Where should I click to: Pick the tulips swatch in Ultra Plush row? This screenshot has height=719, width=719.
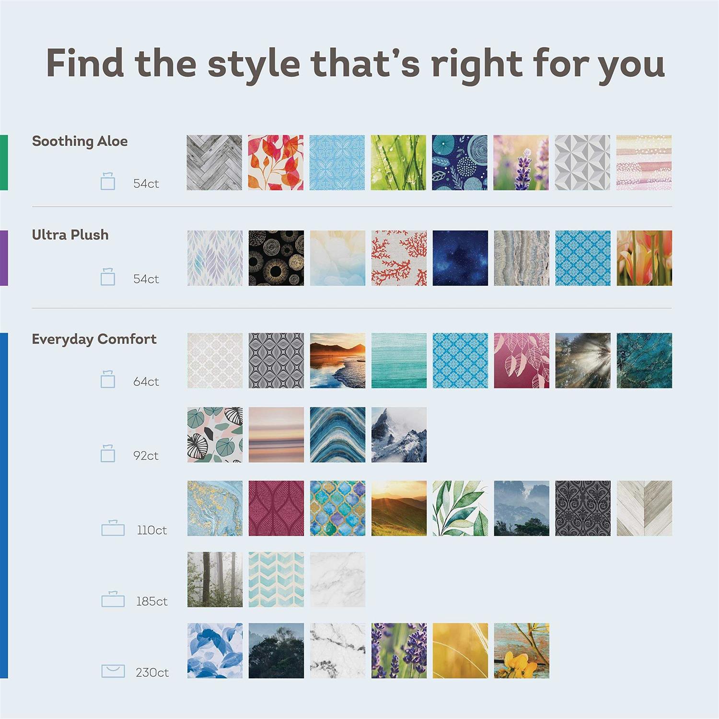pyautogui.click(x=644, y=258)
